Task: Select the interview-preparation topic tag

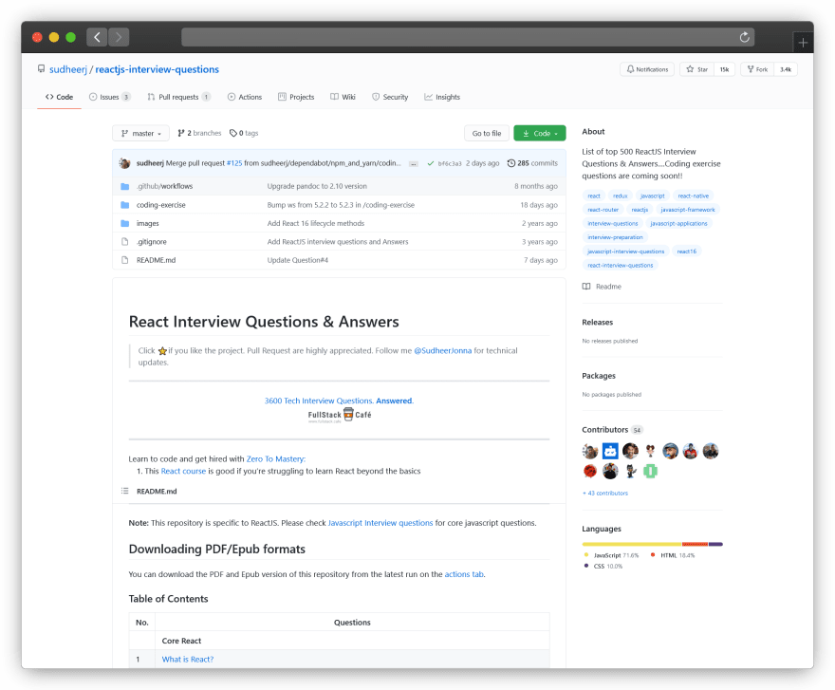Action: point(615,237)
